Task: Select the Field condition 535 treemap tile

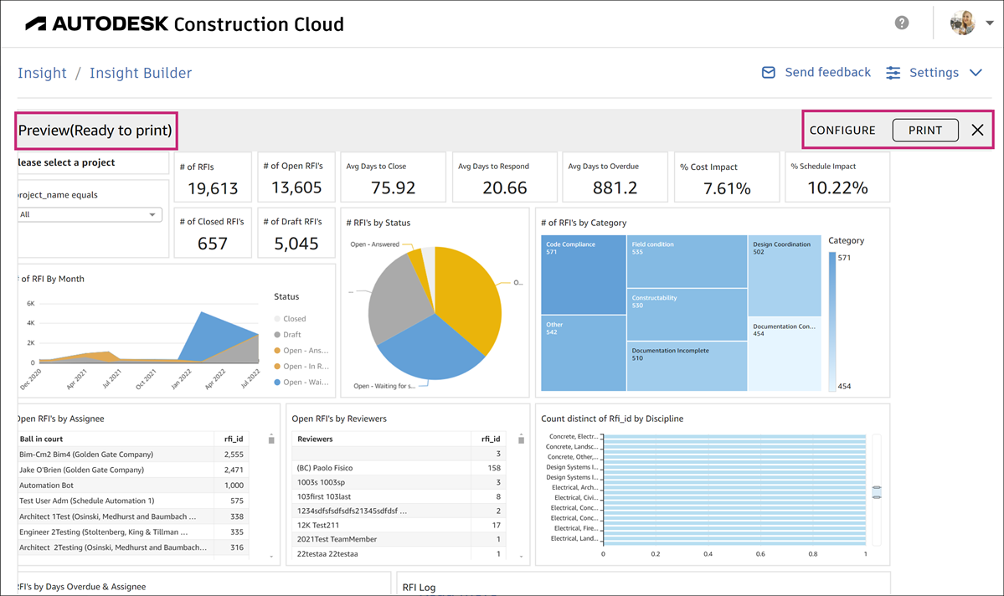Action: click(687, 261)
